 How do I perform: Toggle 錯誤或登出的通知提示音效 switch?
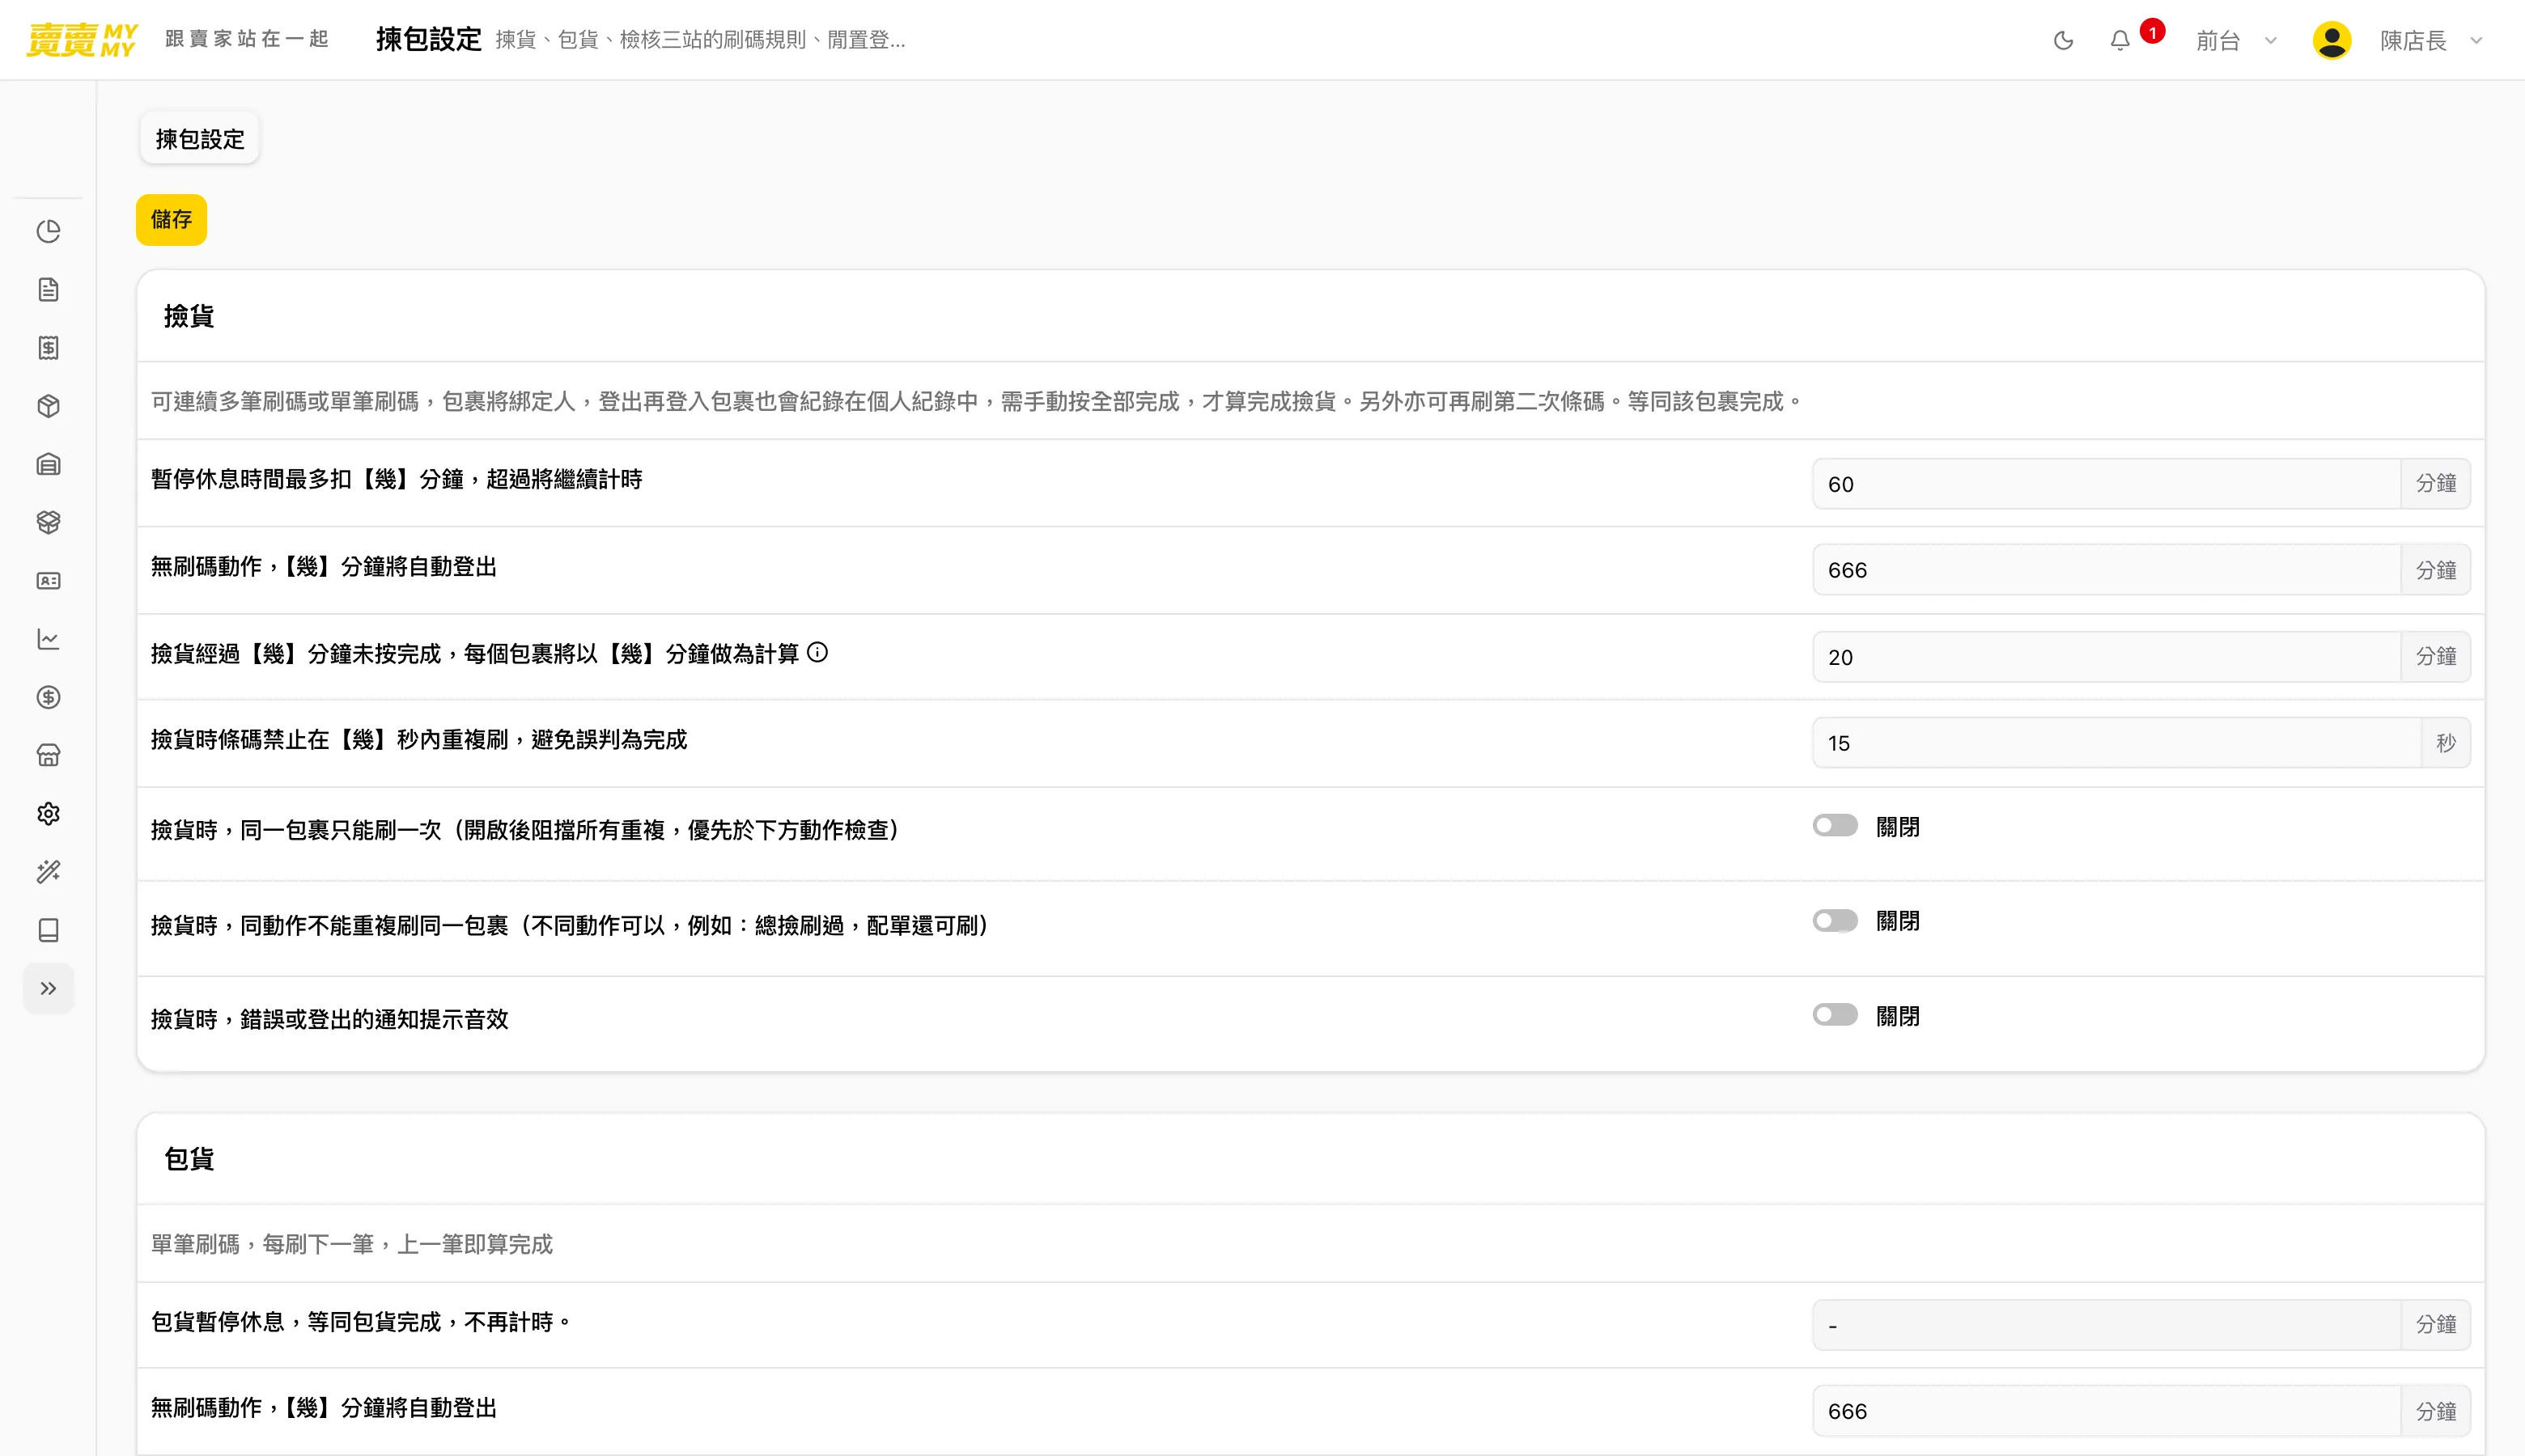tap(1835, 1015)
